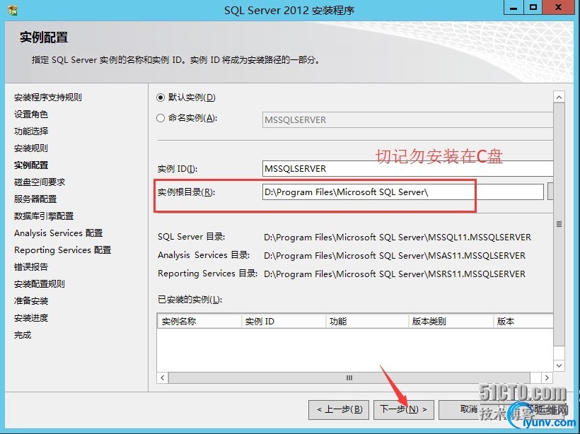Click the 功能选择 step in sidebar

click(31, 131)
